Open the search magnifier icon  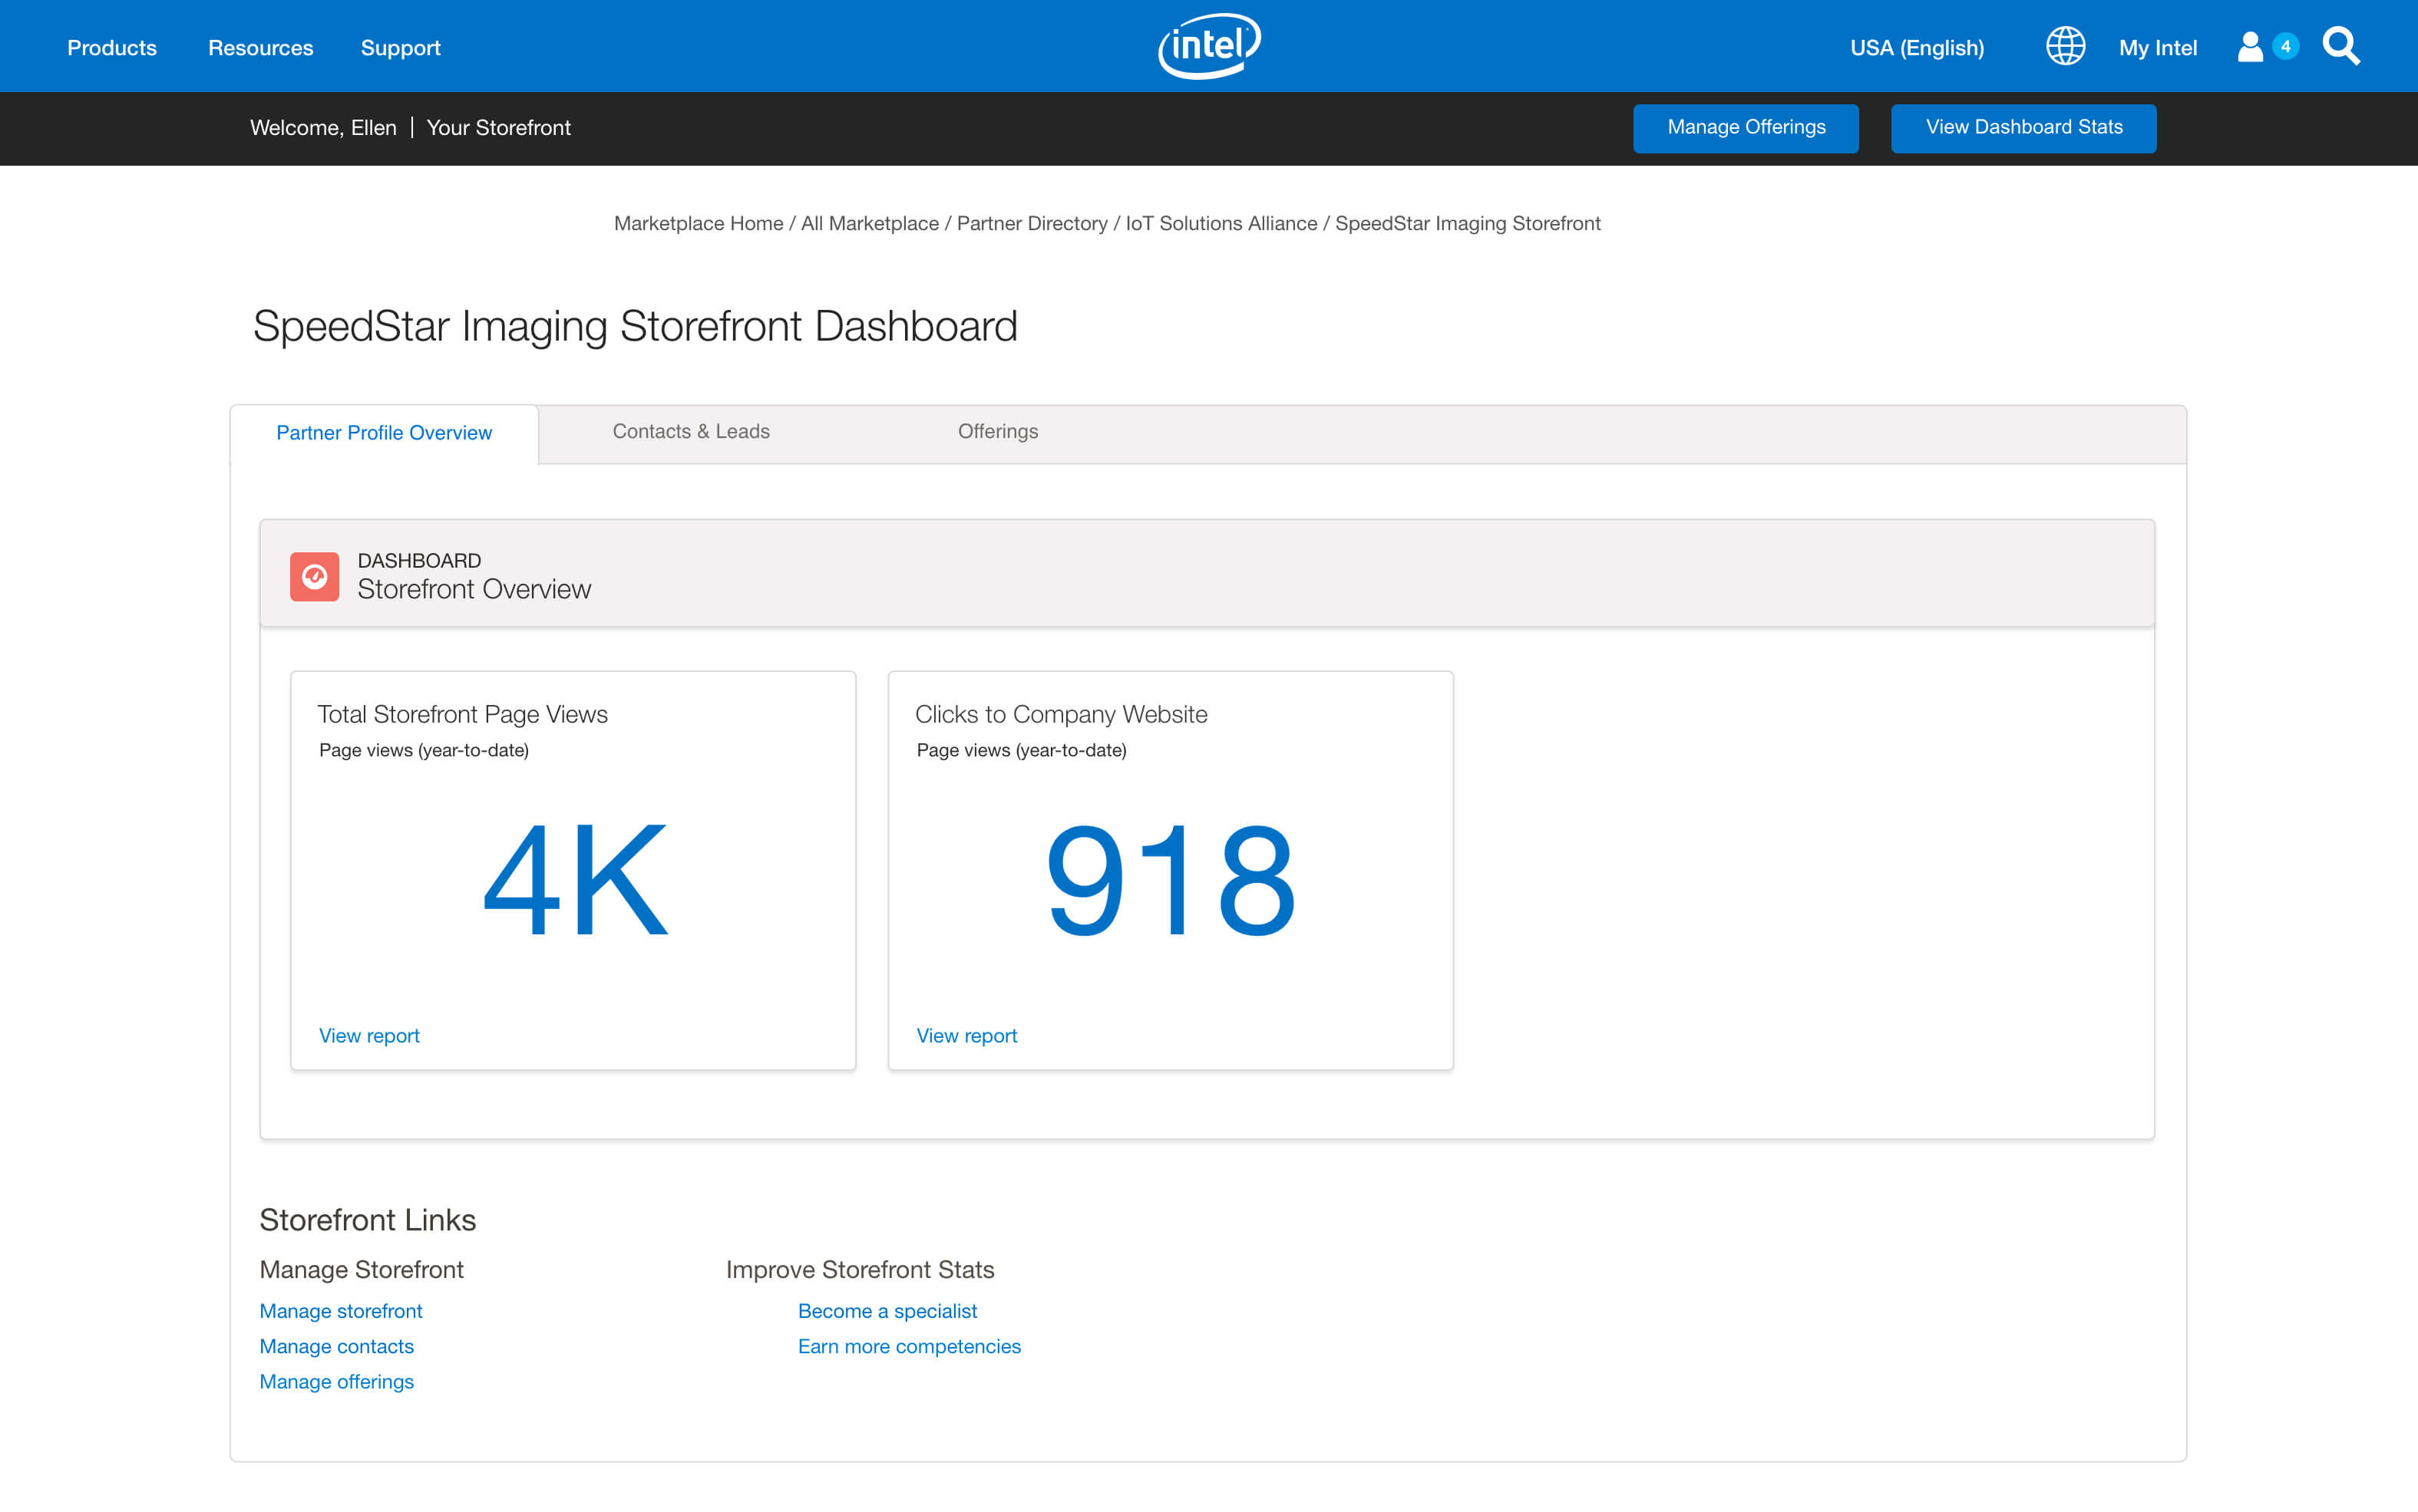[x=2341, y=47]
